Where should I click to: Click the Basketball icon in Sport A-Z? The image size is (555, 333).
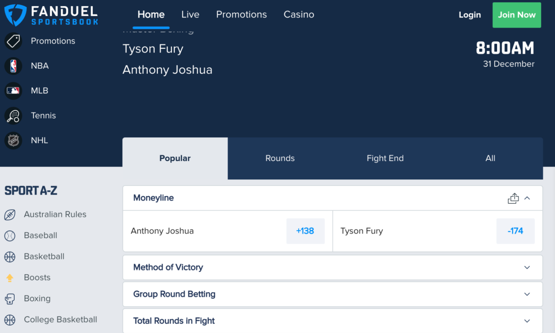[x=10, y=257]
